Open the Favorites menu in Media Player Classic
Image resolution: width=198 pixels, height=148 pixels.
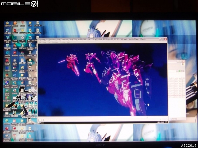point(62,43)
